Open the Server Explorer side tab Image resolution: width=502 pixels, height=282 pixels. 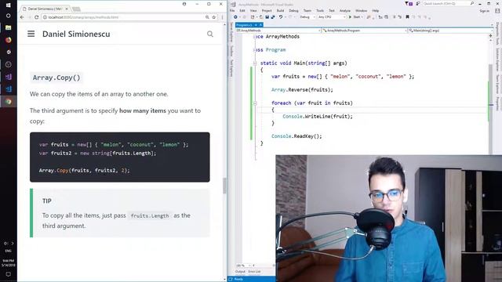pyautogui.click(x=231, y=32)
